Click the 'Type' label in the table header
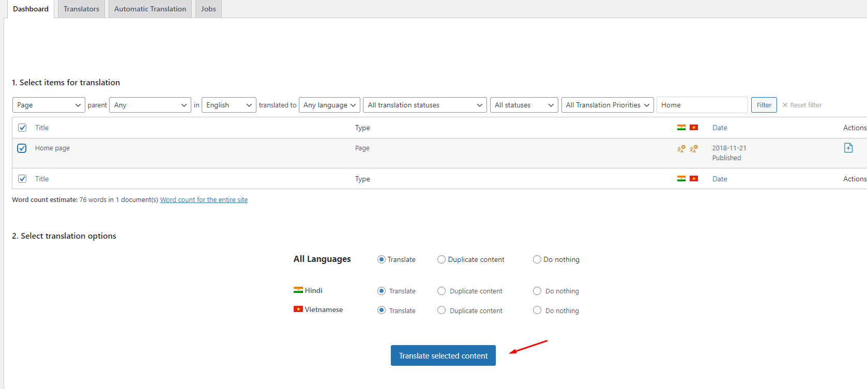This screenshot has height=389, width=867. [x=362, y=128]
